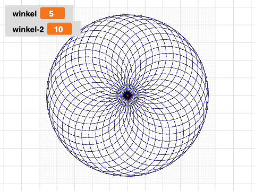Click the winkel-2 variable monitor label
Screen dimensions: 255x191
point(28,29)
